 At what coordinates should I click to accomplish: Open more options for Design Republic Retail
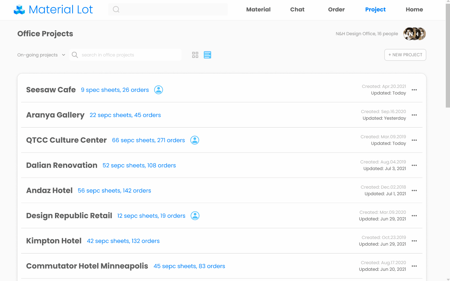click(x=414, y=216)
